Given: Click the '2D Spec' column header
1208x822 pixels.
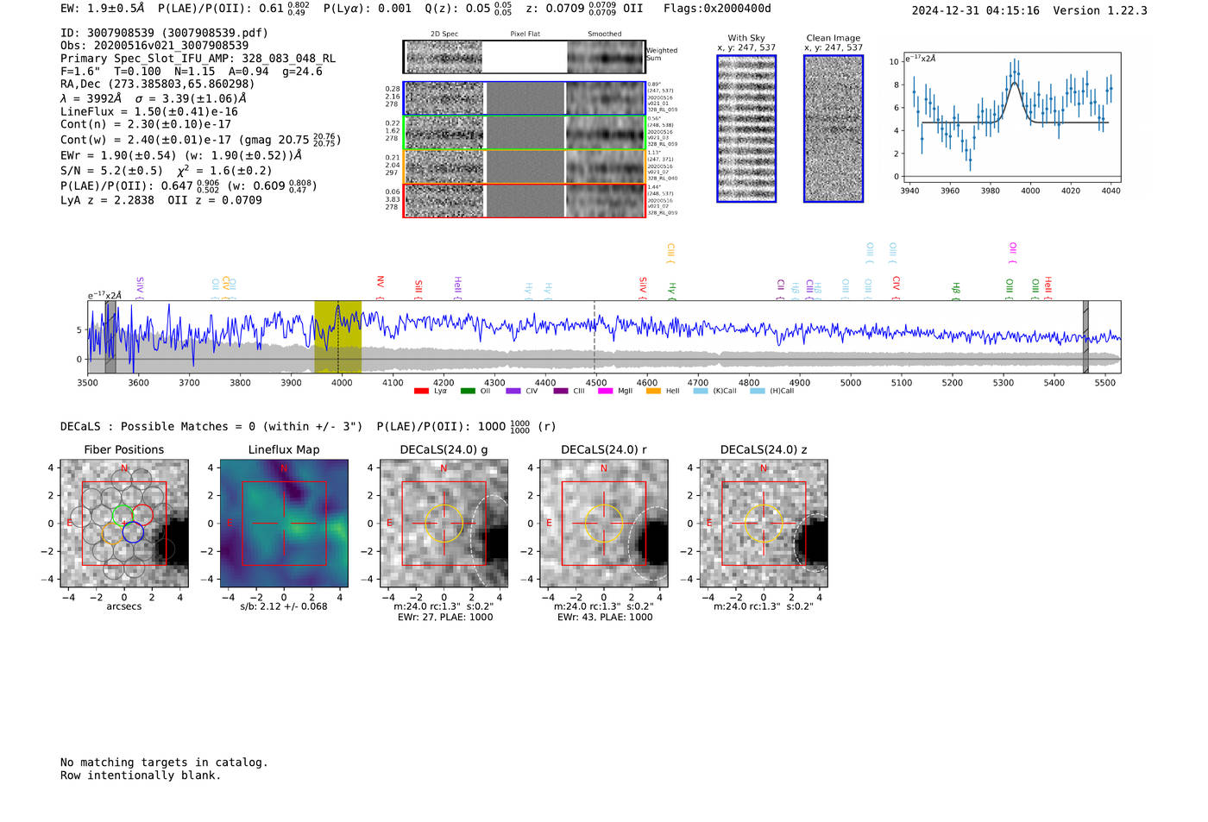Looking at the screenshot, I should tap(444, 35).
